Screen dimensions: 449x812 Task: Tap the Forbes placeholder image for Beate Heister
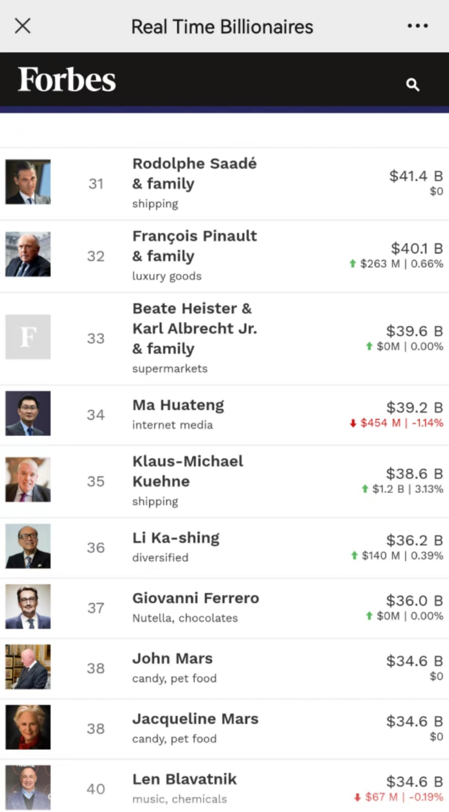click(x=28, y=337)
